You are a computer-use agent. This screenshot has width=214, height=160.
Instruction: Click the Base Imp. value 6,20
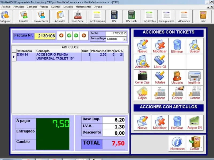click(x=113, y=120)
